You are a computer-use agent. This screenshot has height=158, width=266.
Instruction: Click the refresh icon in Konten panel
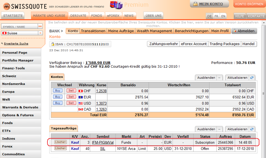coord(252,78)
